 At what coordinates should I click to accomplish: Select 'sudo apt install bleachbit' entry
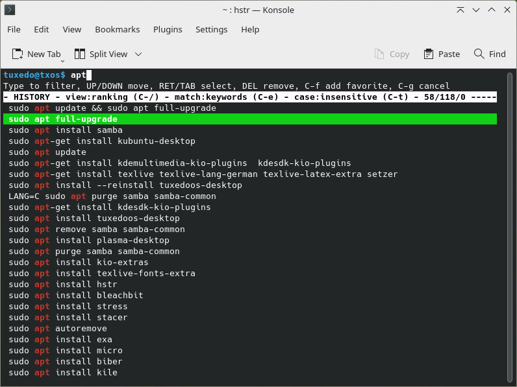76,296
